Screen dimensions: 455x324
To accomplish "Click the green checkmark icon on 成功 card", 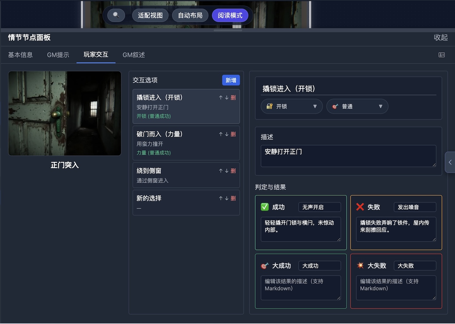I will 265,207.
